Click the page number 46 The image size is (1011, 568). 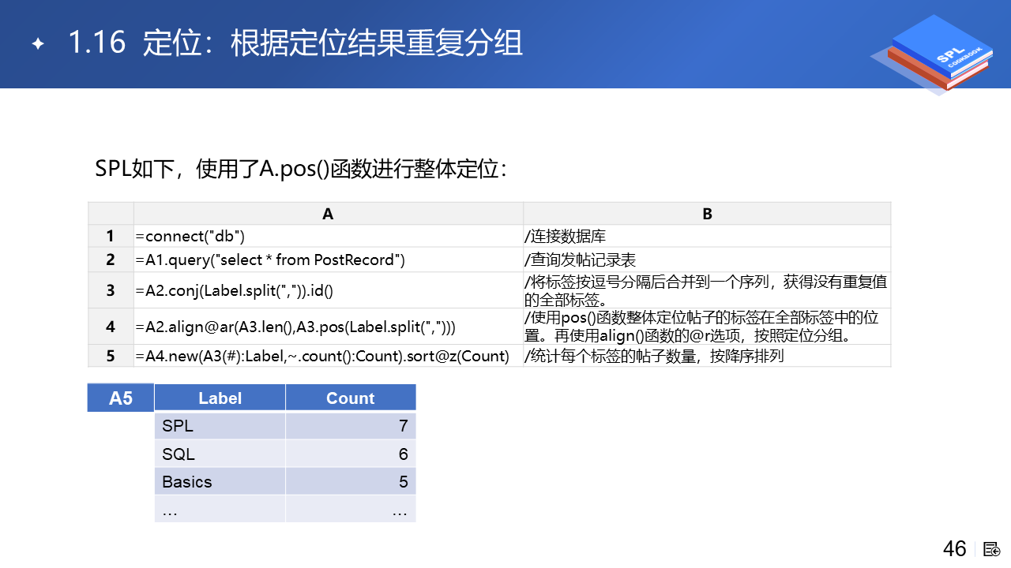tap(955, 549)
